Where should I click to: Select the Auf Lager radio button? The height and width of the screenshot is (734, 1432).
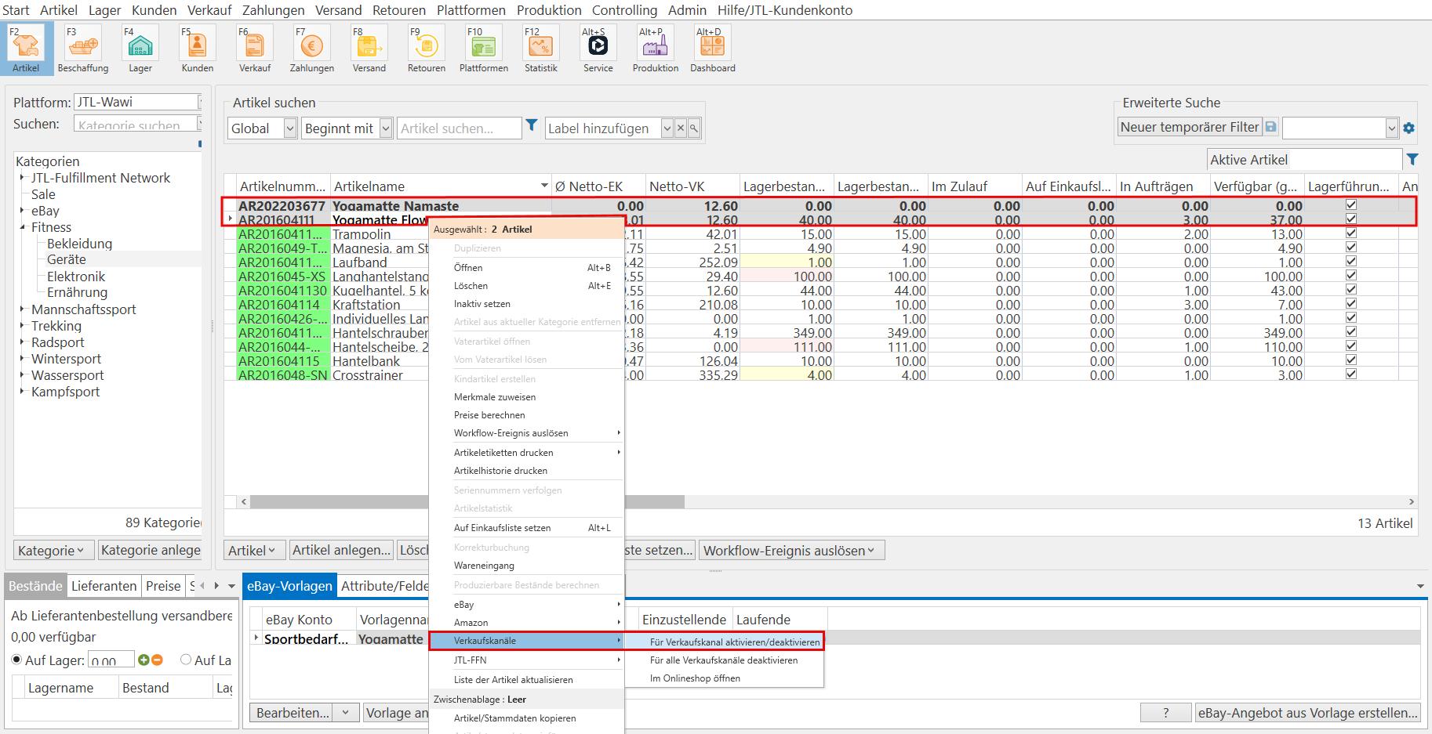(16, 660)
